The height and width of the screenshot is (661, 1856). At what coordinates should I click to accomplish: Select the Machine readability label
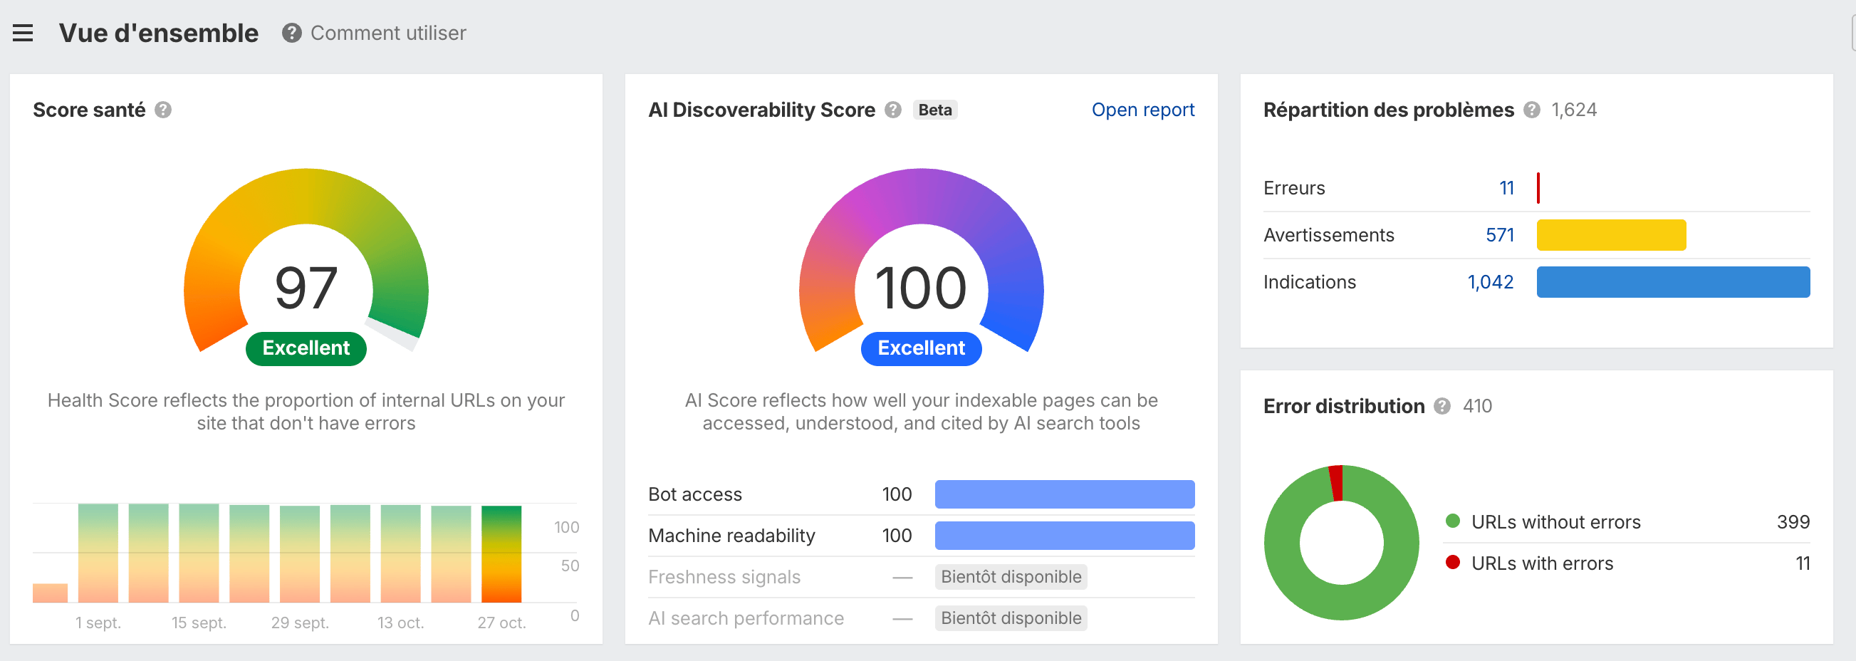tap(731, 536)
